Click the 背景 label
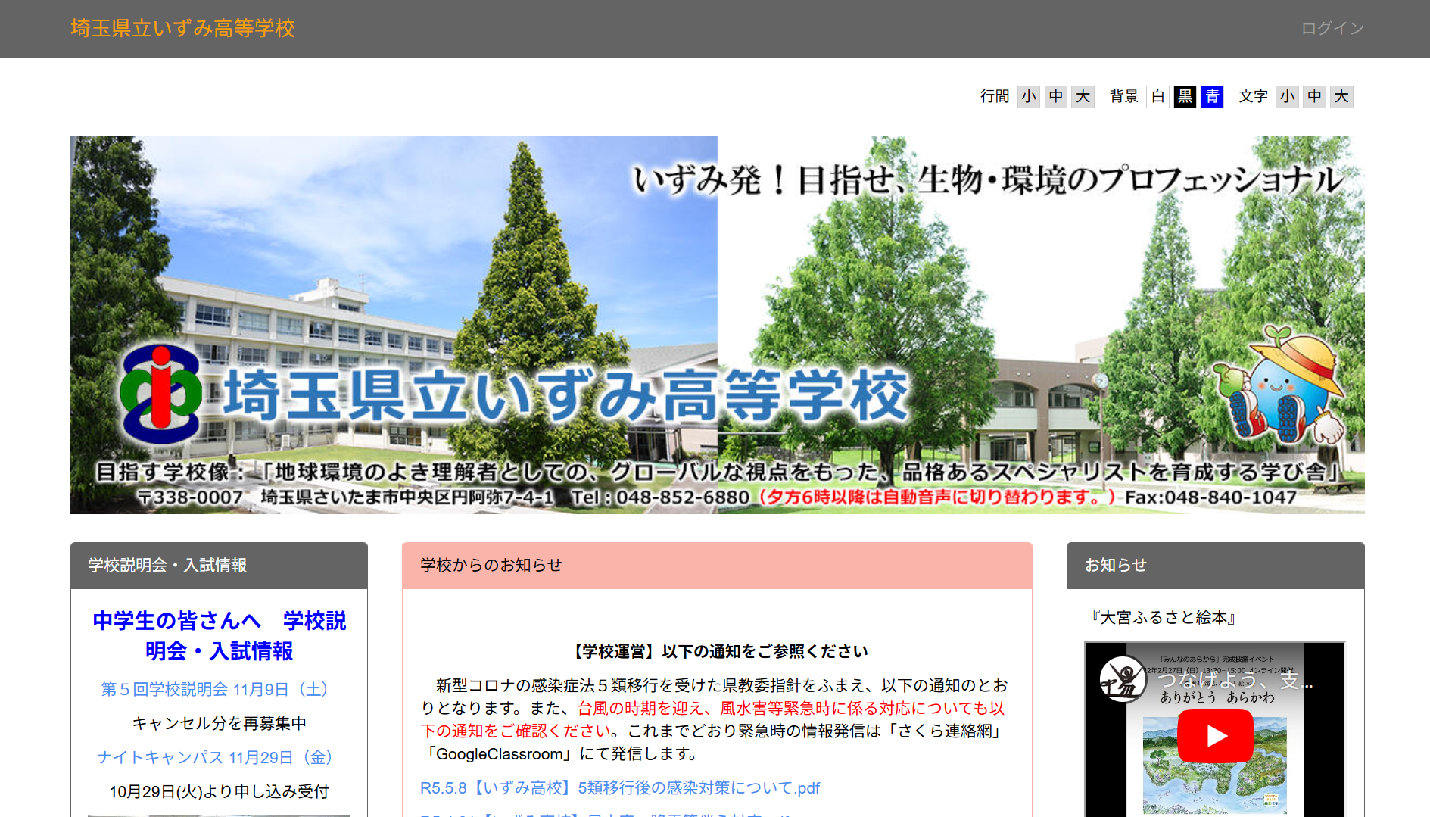Image resolution: width=1430 pixels, height=817 pixels. (x=1124, y=96)
